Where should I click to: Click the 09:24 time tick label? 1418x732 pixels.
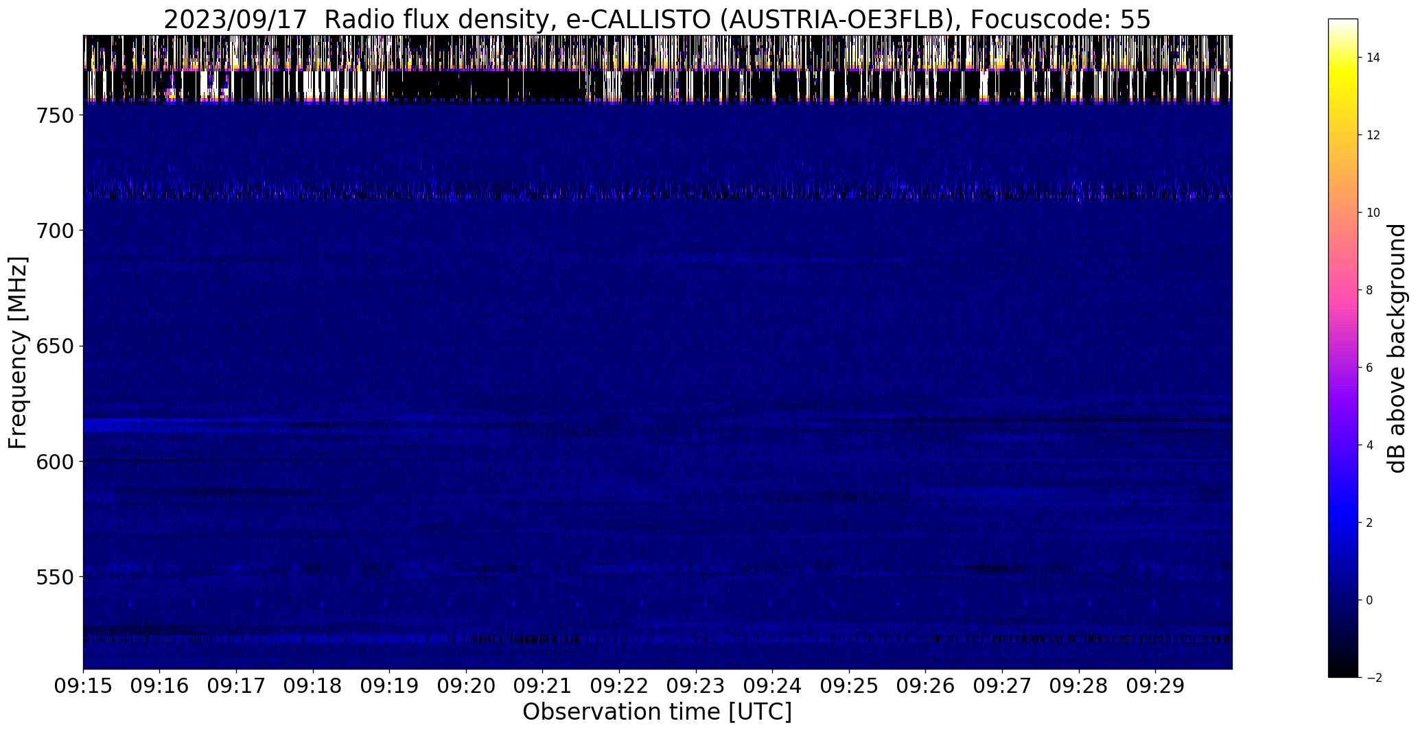[773, 687]
